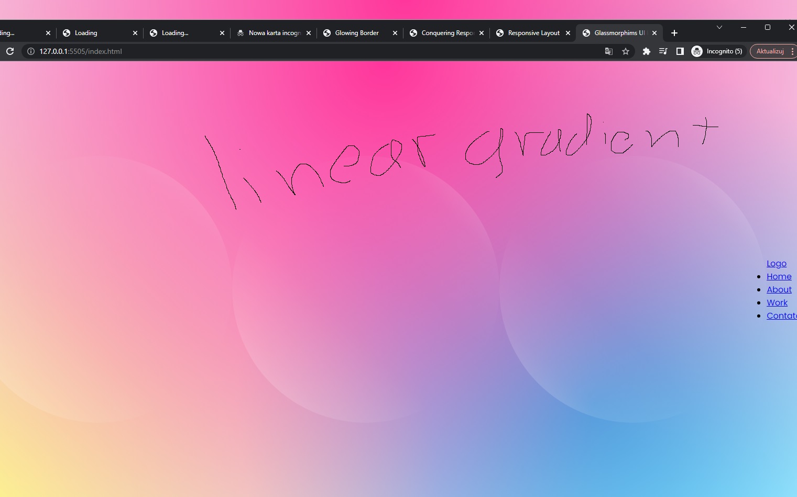The width and height of the screenshot is (797, 497).
Task: Close the Responsive Layout tab
Action: [x=568, y=33]
